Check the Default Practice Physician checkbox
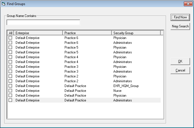The image size is (194, 128). pyautogui.click(x=10, y=95)
